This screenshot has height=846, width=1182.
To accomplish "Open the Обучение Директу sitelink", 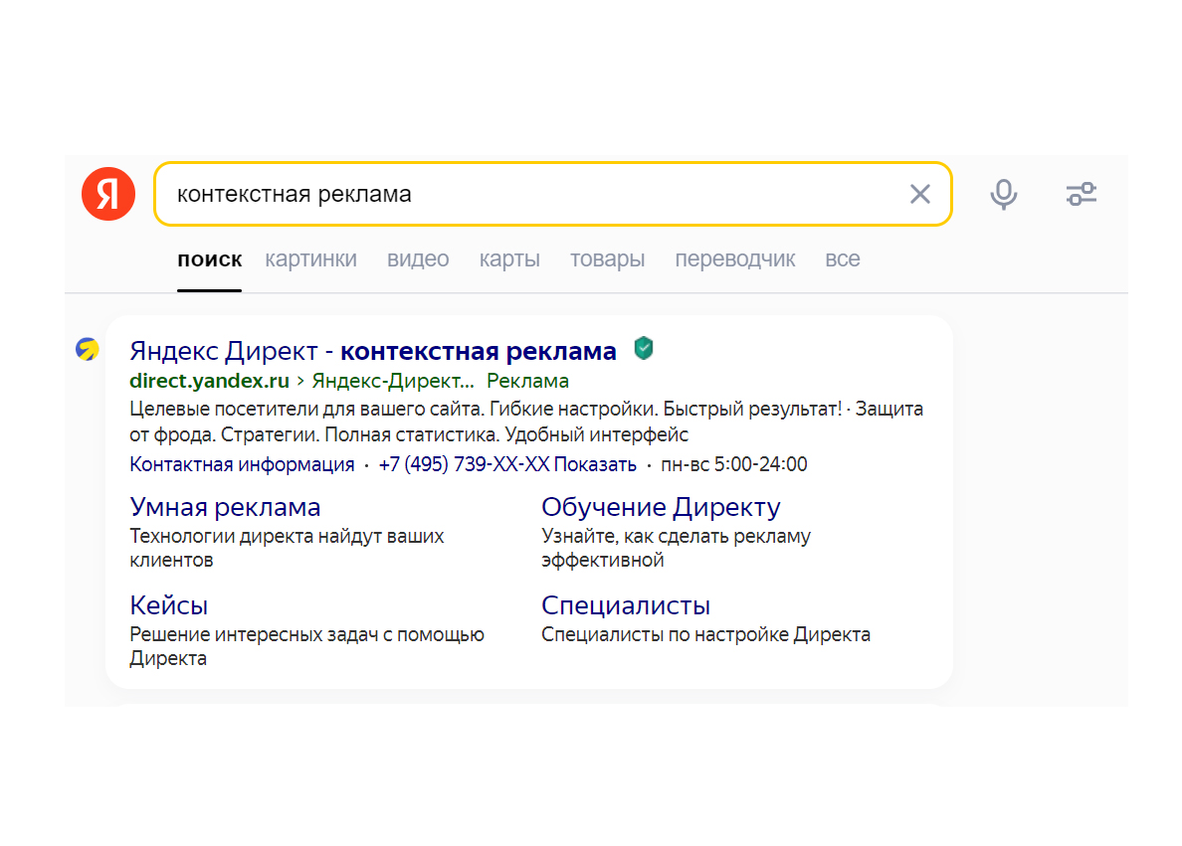I will pos(661,507).
